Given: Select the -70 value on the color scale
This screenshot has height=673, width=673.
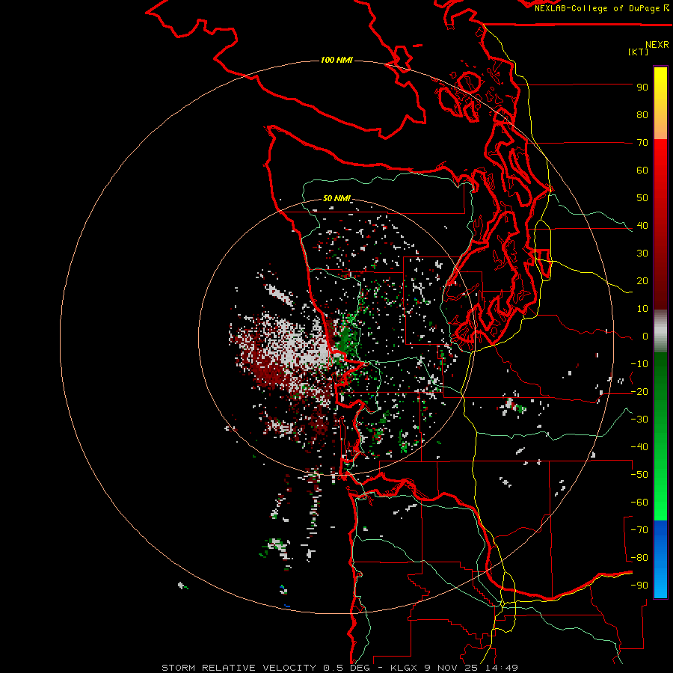Looking at the screenshot, I should pyautogui.click(x=639, y=530).
